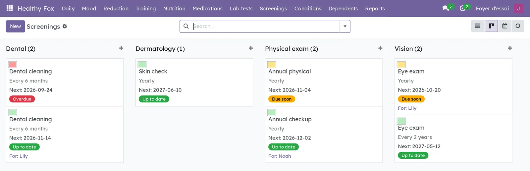
Task: Switch to calendar view
Action: point(504,26)
